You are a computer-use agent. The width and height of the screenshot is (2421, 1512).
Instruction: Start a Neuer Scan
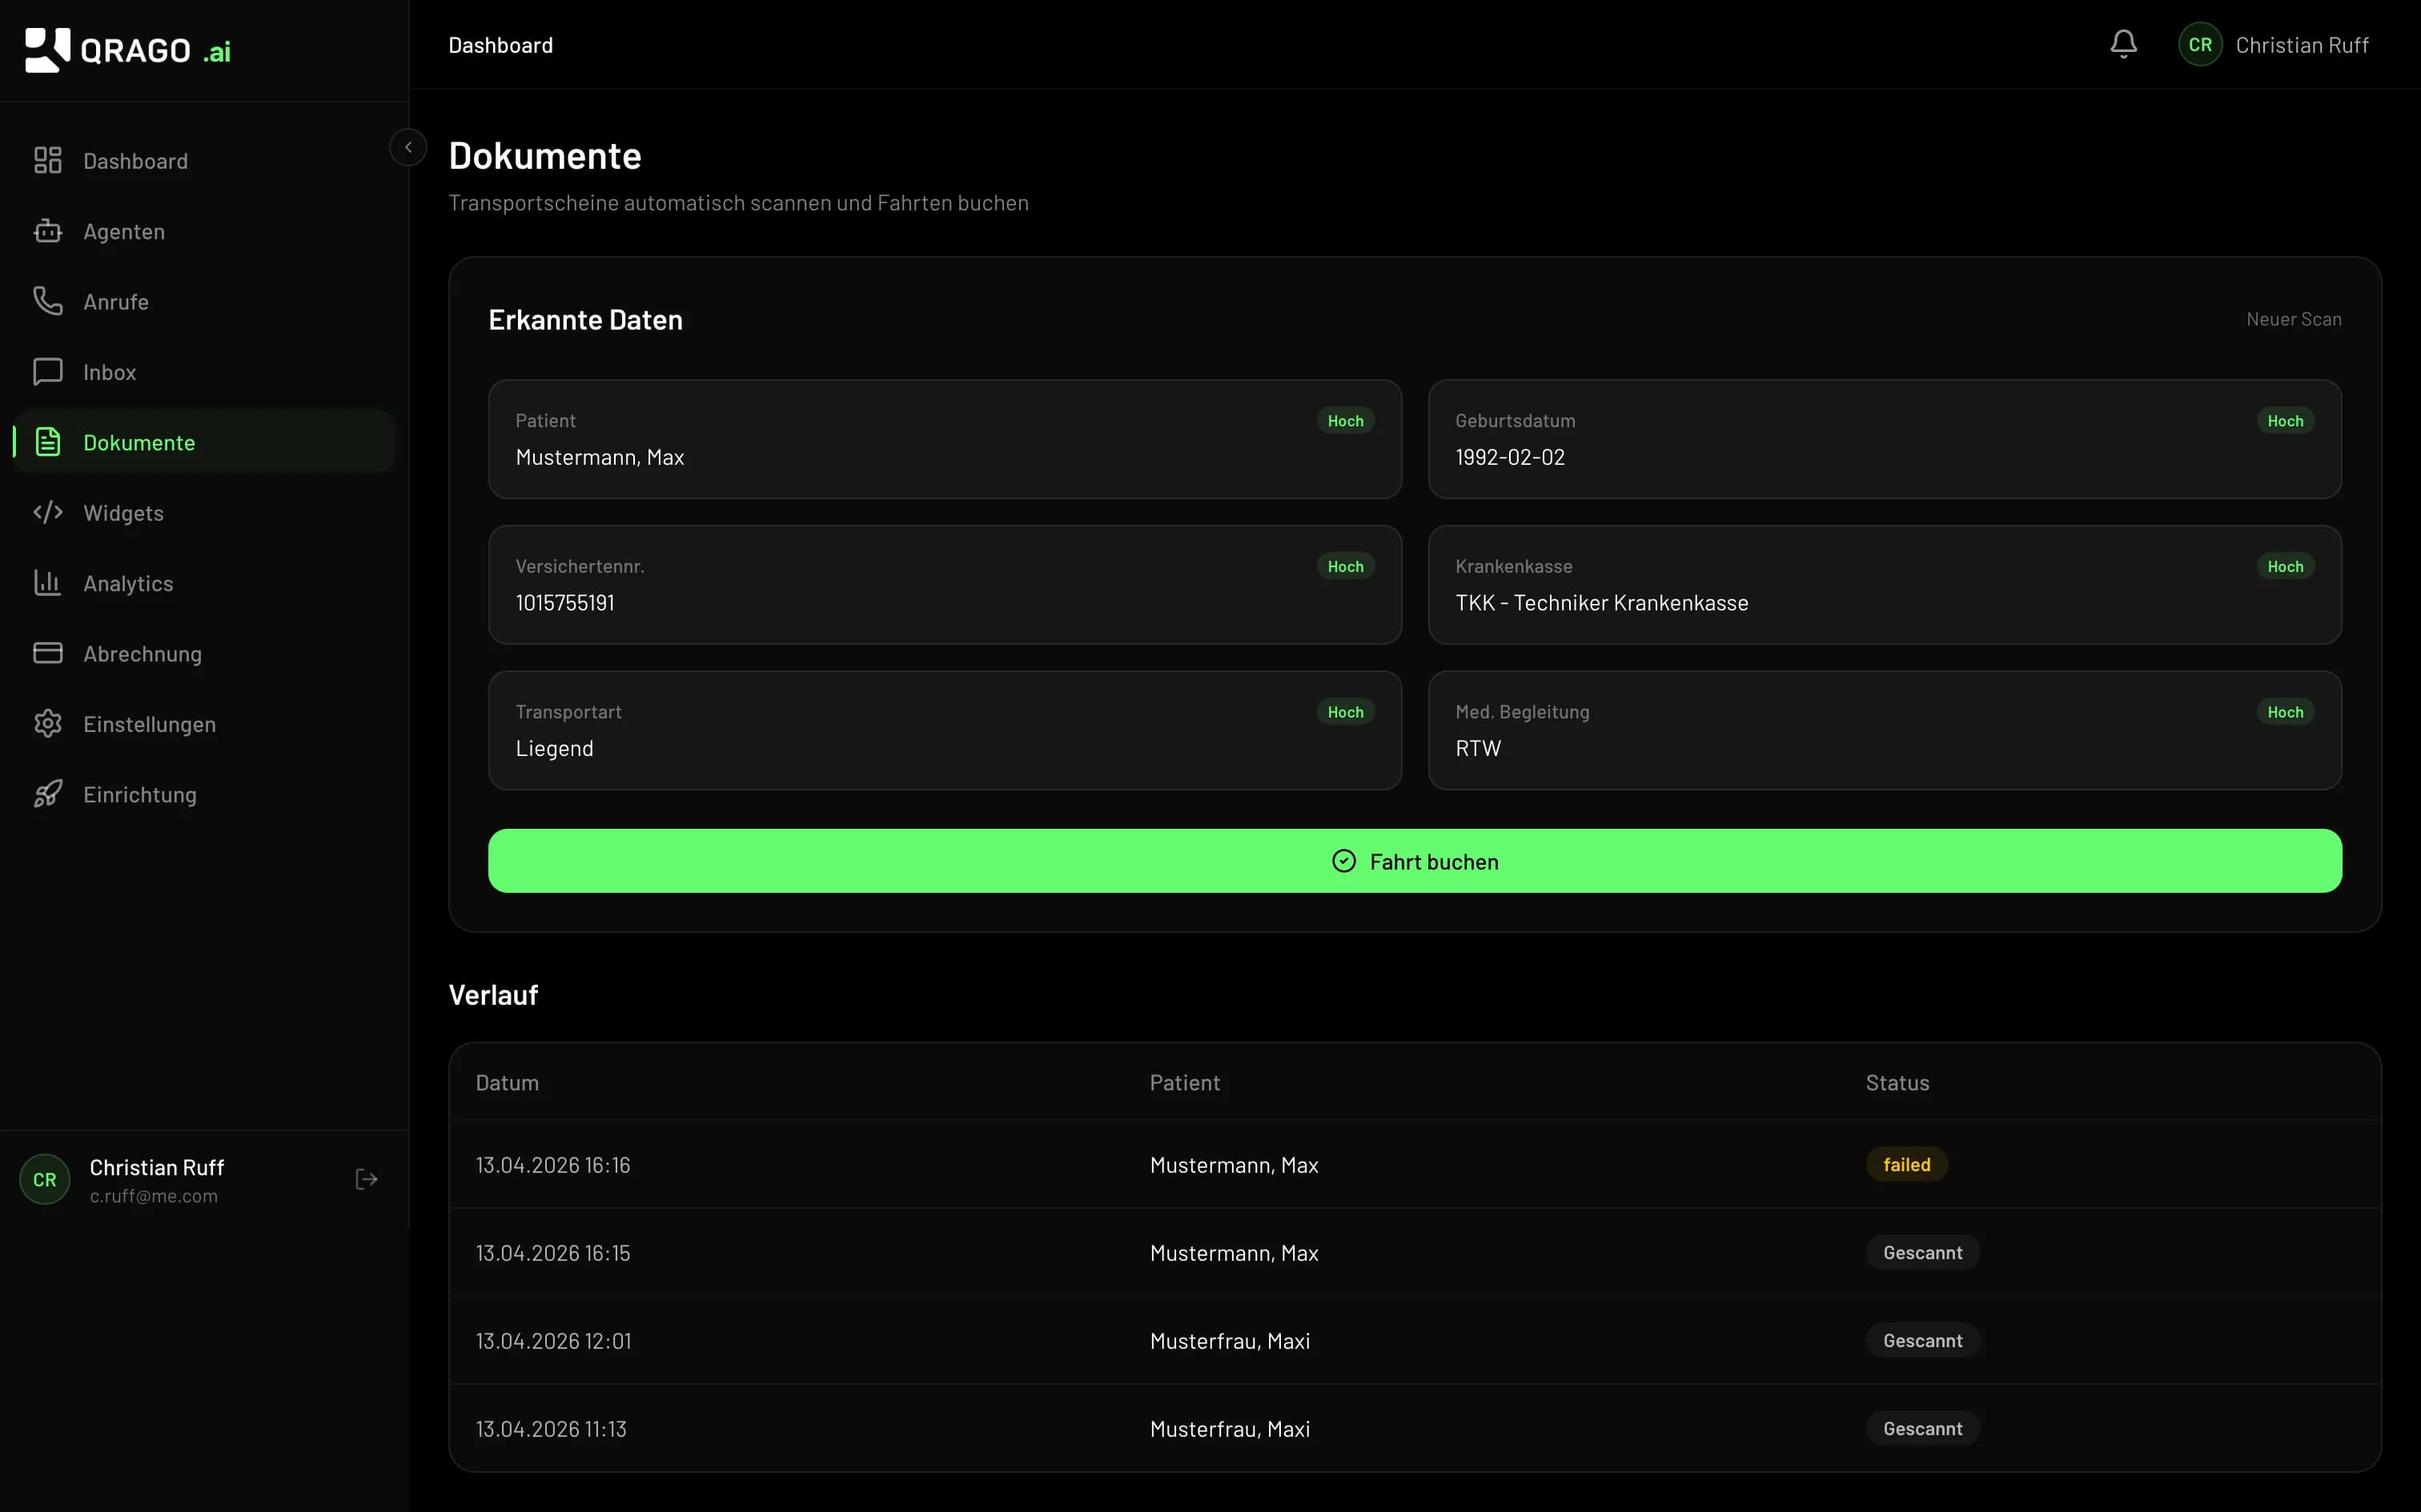pos(2293,319)
